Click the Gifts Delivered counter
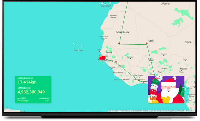 click(x=31, y=92)
